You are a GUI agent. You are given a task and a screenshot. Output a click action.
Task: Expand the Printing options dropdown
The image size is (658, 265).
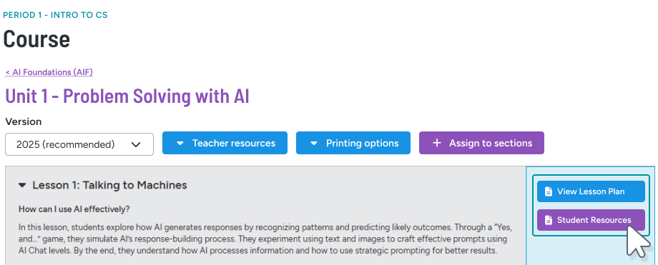353,143
